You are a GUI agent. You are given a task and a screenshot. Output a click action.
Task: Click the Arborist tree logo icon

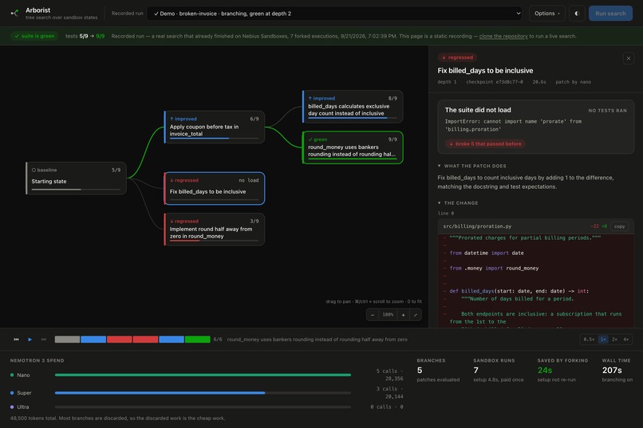(15, 13)
